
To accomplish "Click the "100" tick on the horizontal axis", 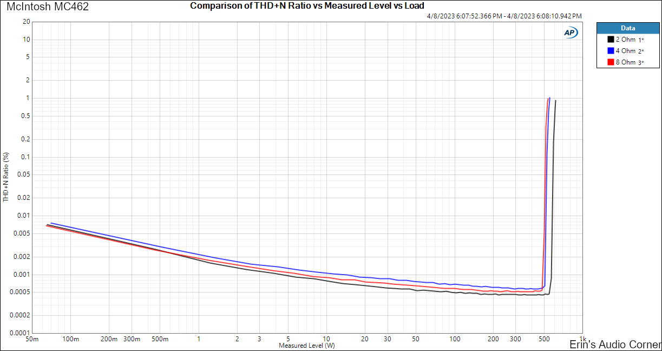I will coord(455,339).
